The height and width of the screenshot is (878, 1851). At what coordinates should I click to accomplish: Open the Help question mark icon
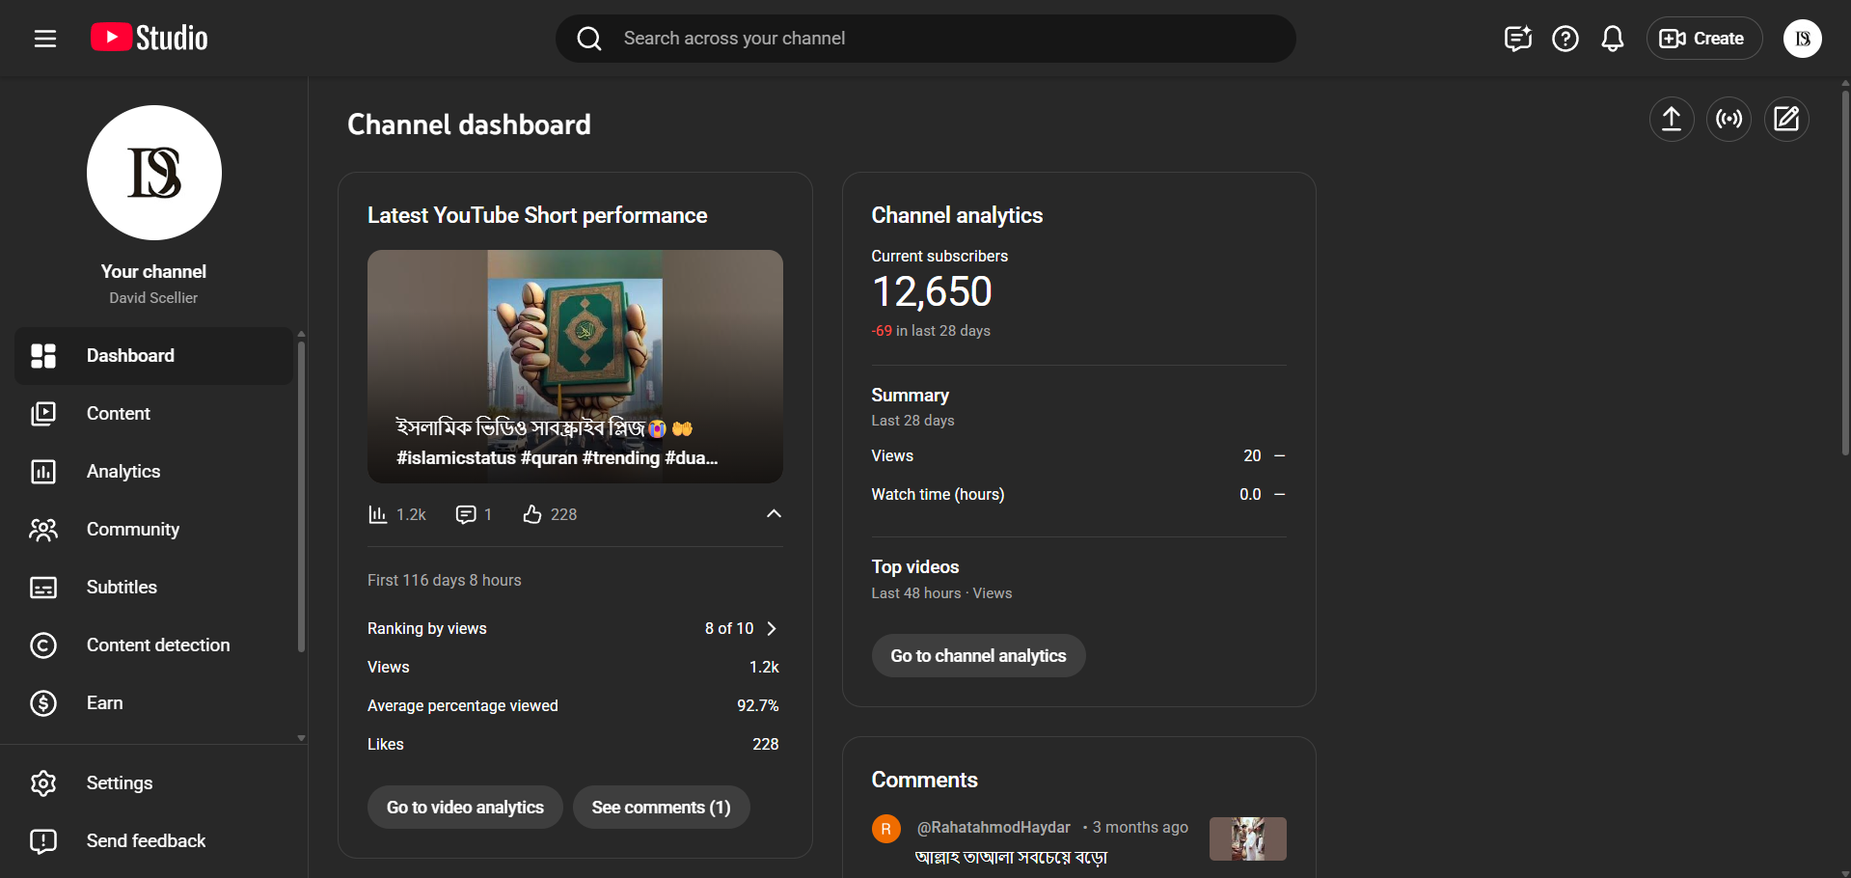click(1565, 39)
